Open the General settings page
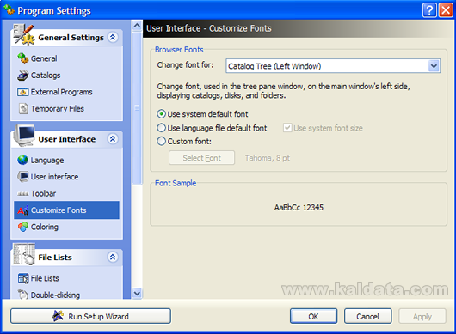Image resolution: width=456 pixels, height=334 pixels. coord(44,58)
